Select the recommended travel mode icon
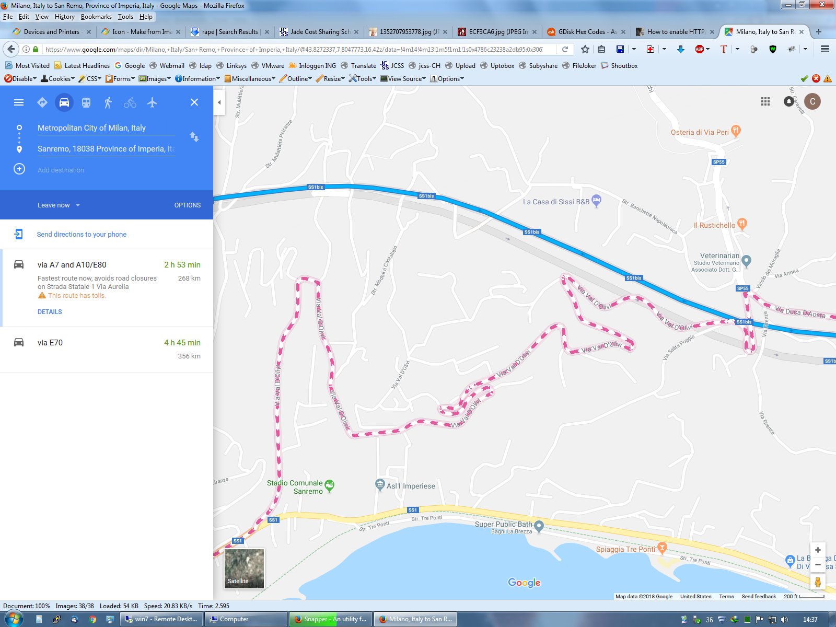 pos(42,102)
